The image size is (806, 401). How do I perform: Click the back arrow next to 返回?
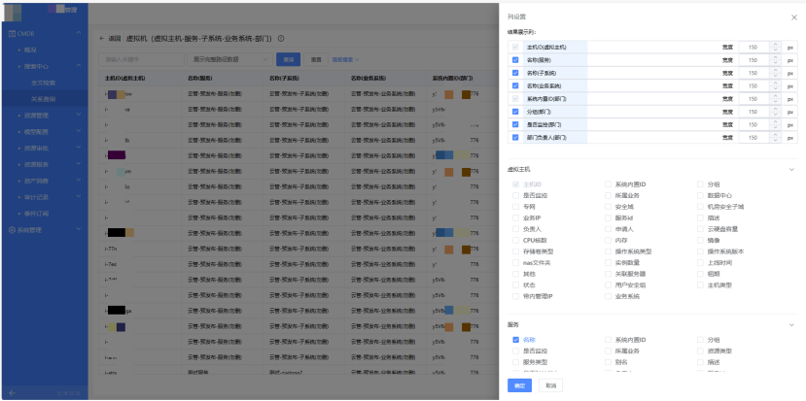pyautogui.click(x=102, y=39)
